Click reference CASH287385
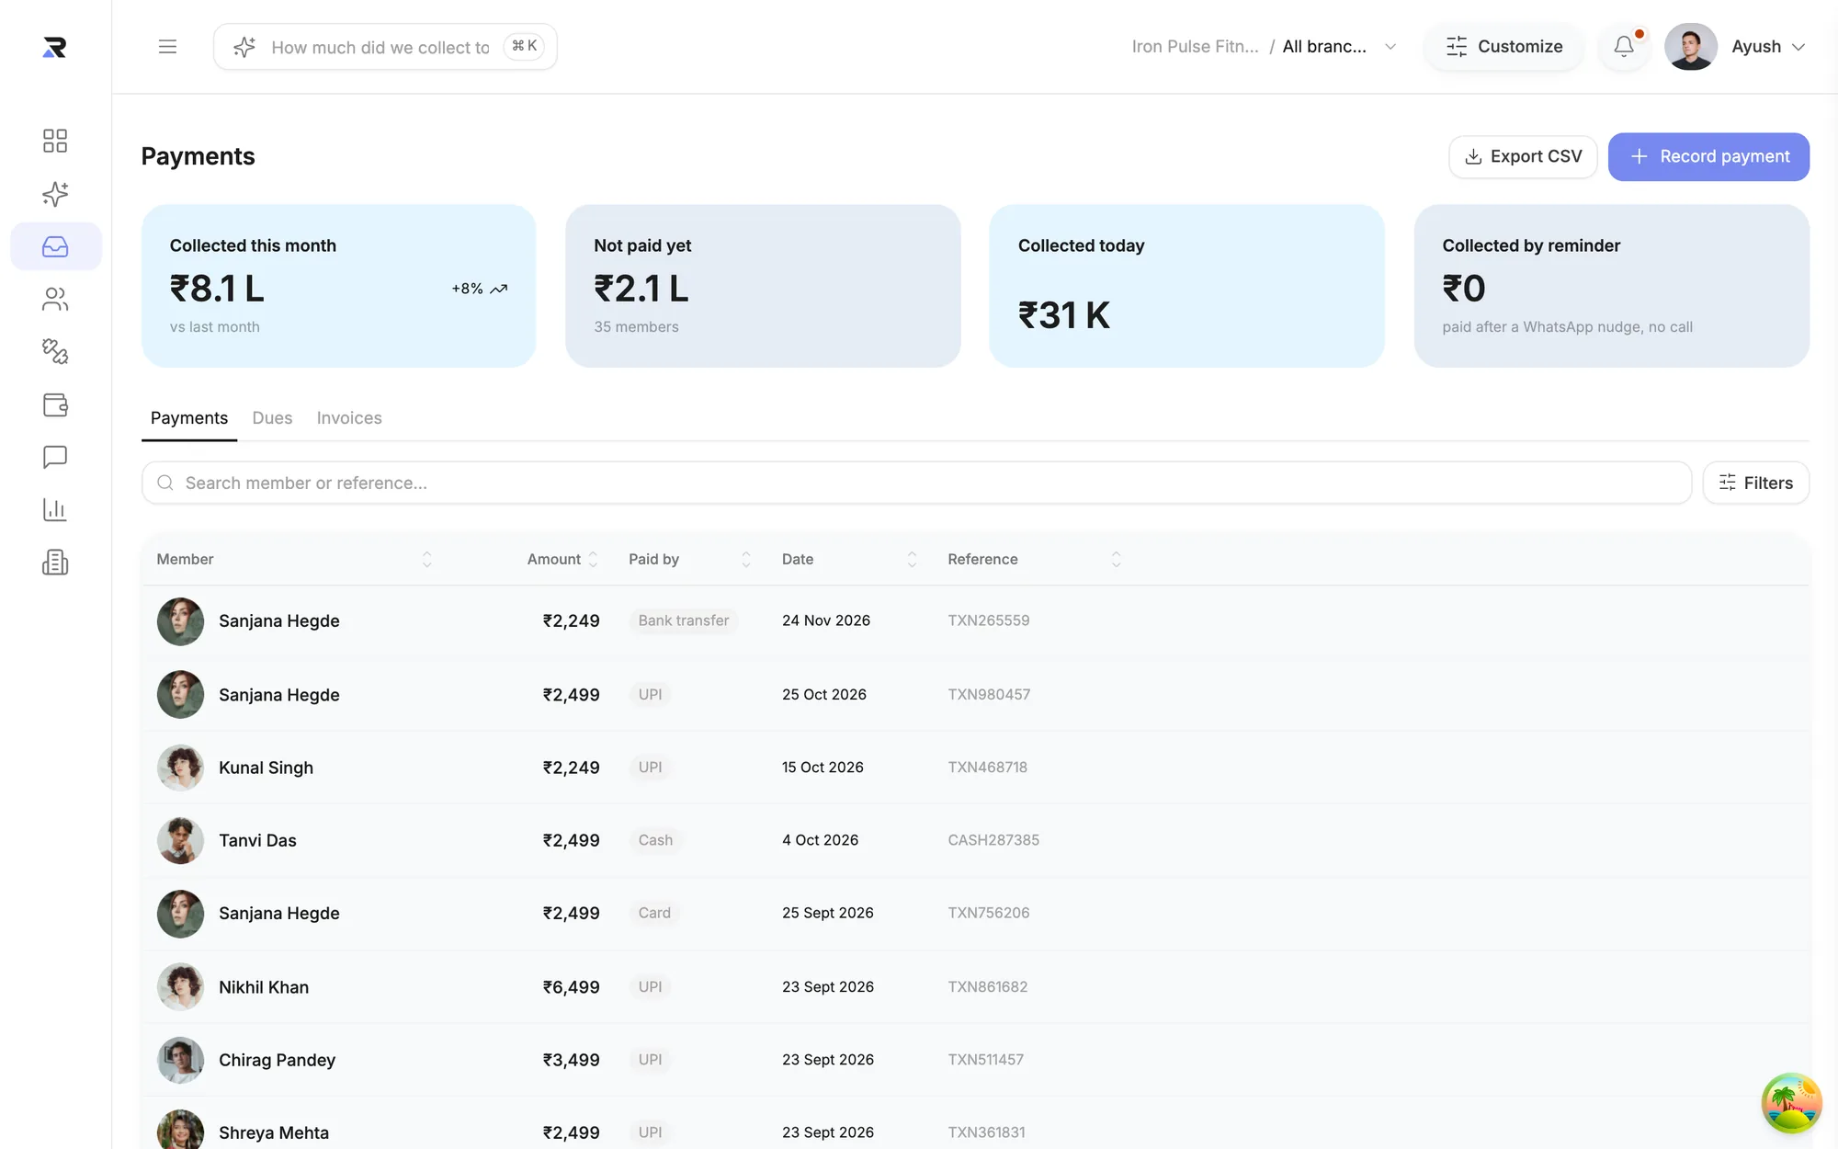Image resolution: width=1838 pixels, height=1149 pixels. click(993, 840)
